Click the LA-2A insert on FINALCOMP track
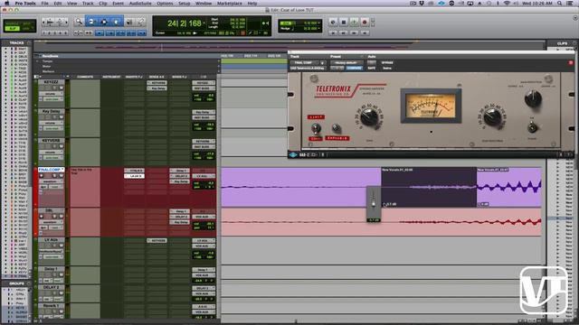 click(135, 176)
